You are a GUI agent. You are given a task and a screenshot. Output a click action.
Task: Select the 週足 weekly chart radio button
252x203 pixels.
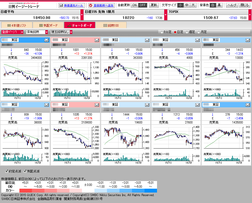click(187, 32)
